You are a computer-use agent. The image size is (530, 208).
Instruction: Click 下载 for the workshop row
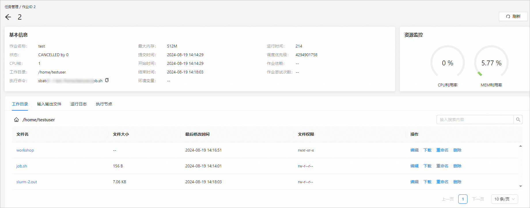427,150
